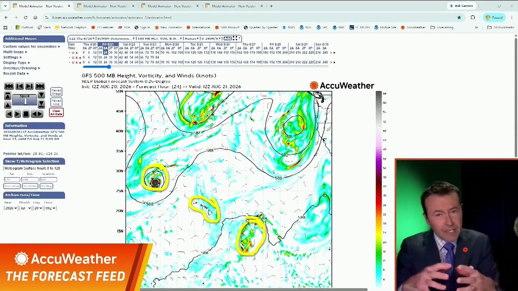Open help question mark icon

(239, 38)
